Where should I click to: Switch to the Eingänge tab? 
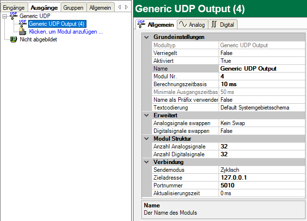pos(14,8)
